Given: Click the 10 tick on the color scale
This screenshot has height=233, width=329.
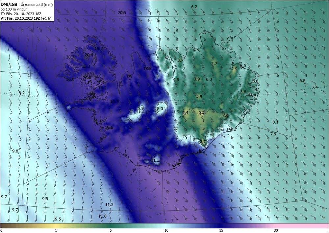Looking at the screenshot, I should coord(166,230).
